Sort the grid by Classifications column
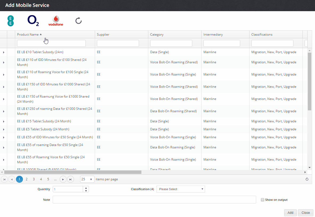This screenshot has height=217, width=315. click(262, 35)
